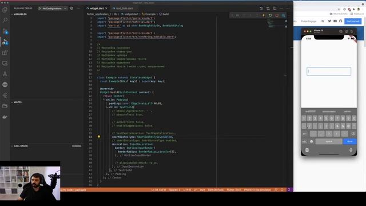Click the Dart language mode status item
The image size is (366, 206).
pyautogui.click(x=202, y=190)
